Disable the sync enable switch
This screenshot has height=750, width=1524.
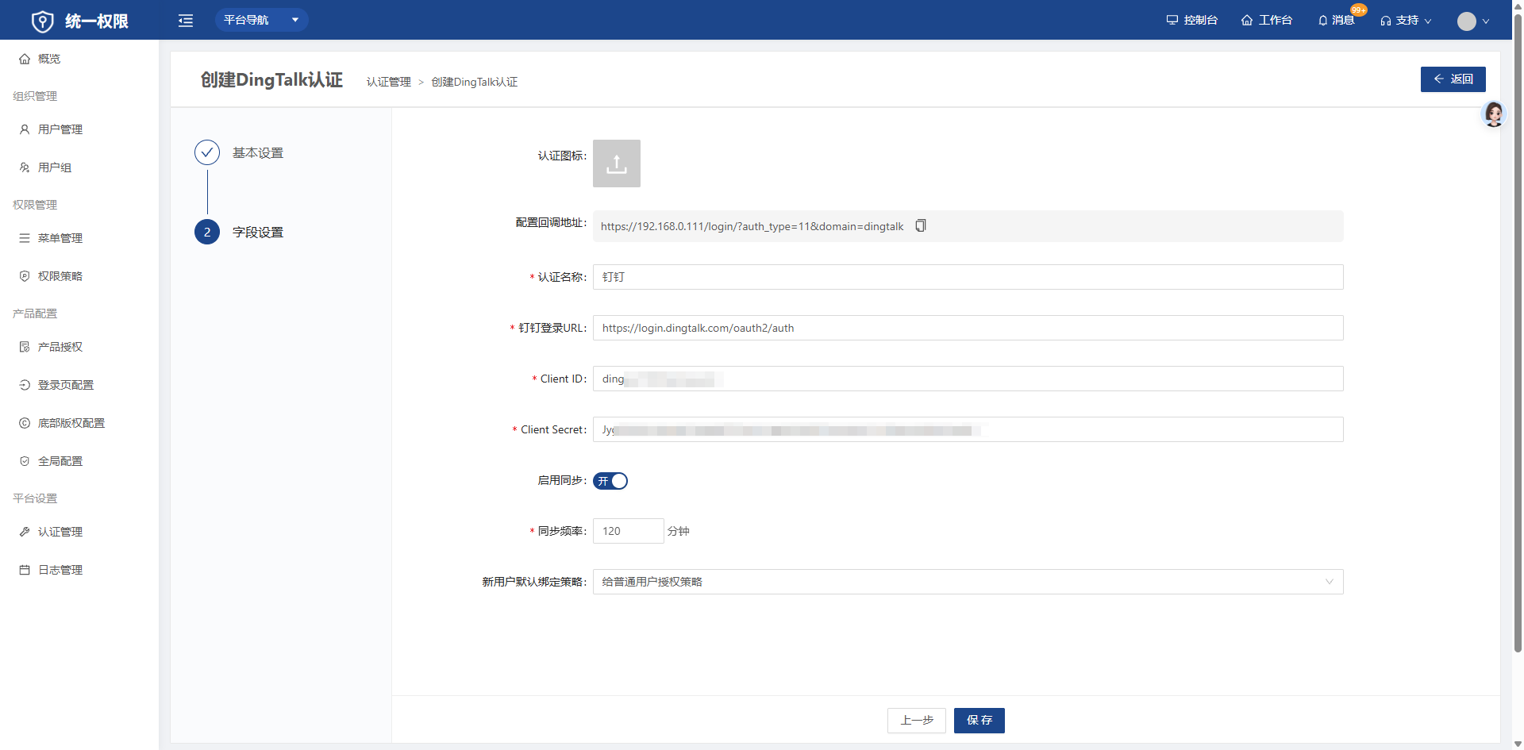pos(610,481)
